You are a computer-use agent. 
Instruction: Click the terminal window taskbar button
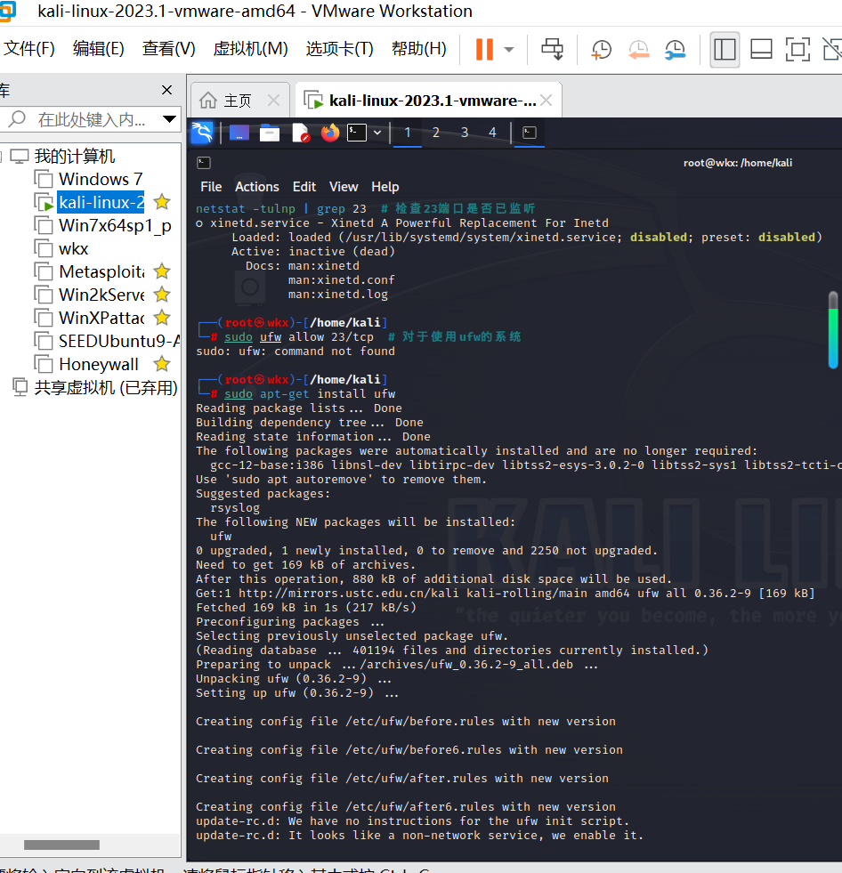click(x=530, y=133)
